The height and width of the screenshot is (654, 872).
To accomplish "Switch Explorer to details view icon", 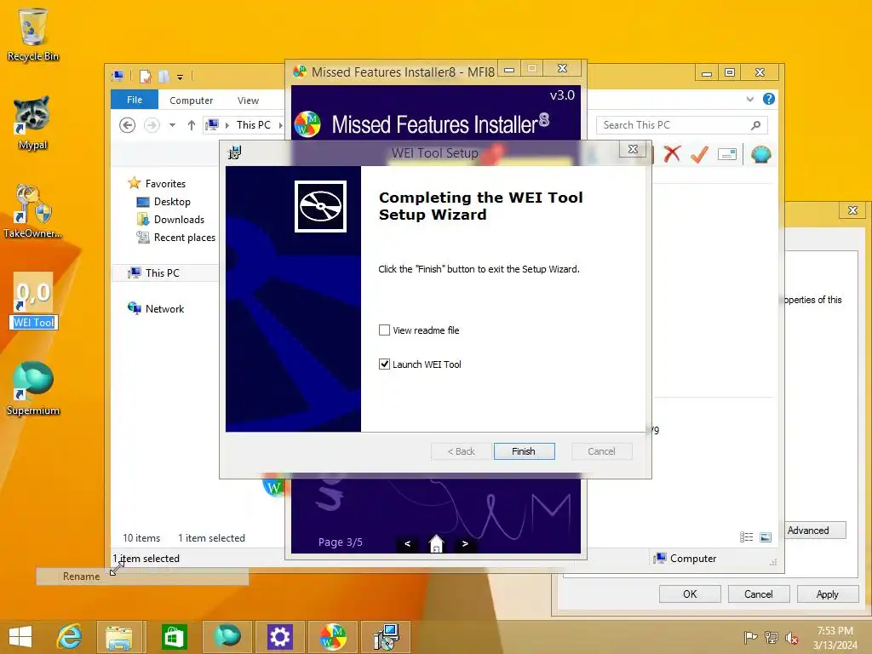I will tap(746, 536).
